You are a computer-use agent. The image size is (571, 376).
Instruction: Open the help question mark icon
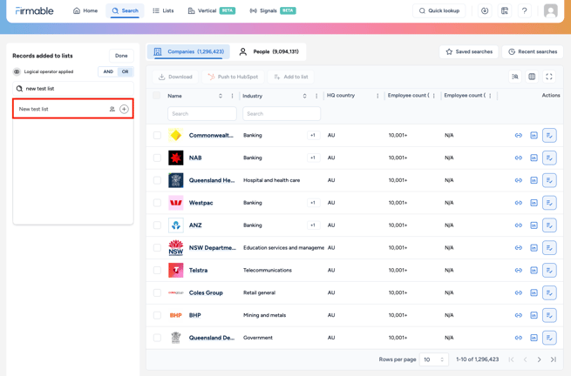[x=525, y=11]
